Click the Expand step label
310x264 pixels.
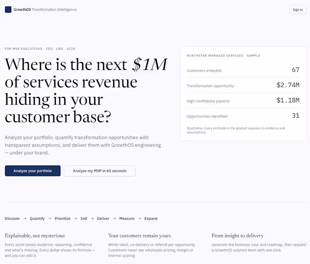coord(151,218)
